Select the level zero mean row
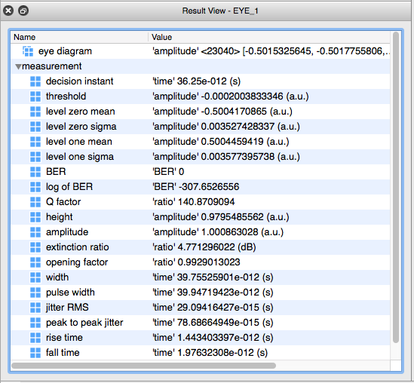Image resolution: width=414 pixels, height=383 pixels. pyautogui.click(x=201, y=112)
